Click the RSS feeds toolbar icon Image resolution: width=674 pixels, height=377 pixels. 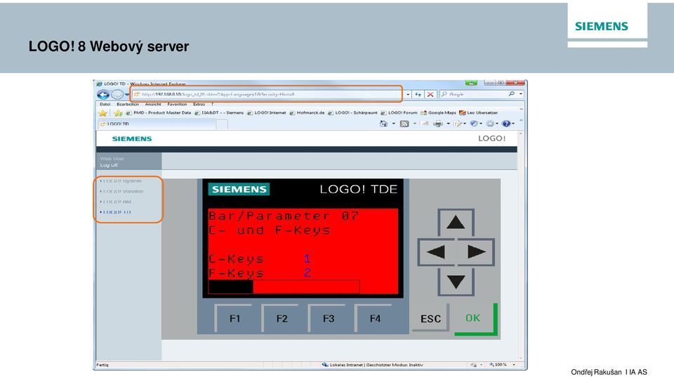tap(404, 124)
